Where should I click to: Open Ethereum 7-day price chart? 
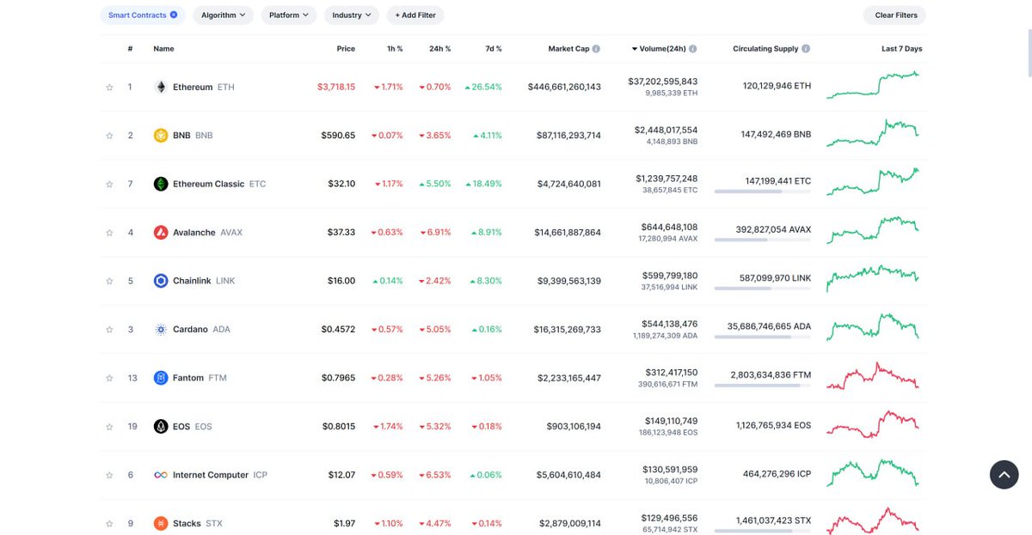873,86
